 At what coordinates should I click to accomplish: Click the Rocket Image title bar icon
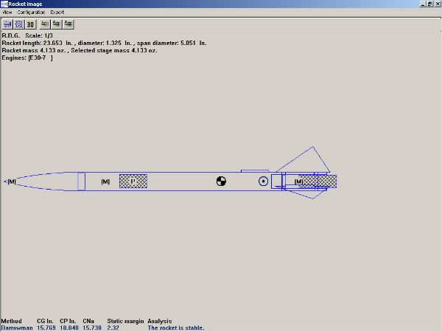coord(4,4)
